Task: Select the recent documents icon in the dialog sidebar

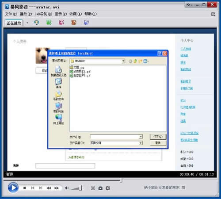Action: click(x=58, y=71)
